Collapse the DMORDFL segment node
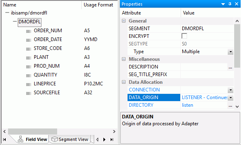The image size is (241, 145). (x=15, y=22)
